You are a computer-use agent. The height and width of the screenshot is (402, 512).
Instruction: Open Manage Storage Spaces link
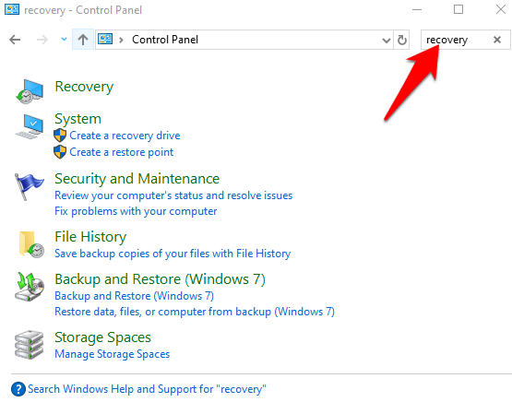(x=113, y=354)
